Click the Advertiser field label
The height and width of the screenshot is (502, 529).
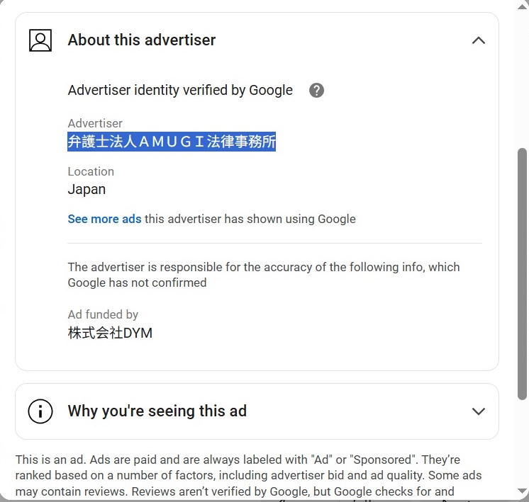point(95,123)
